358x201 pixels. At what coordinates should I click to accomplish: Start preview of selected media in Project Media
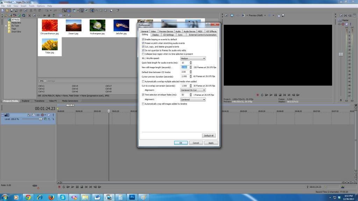pos(44,15)
